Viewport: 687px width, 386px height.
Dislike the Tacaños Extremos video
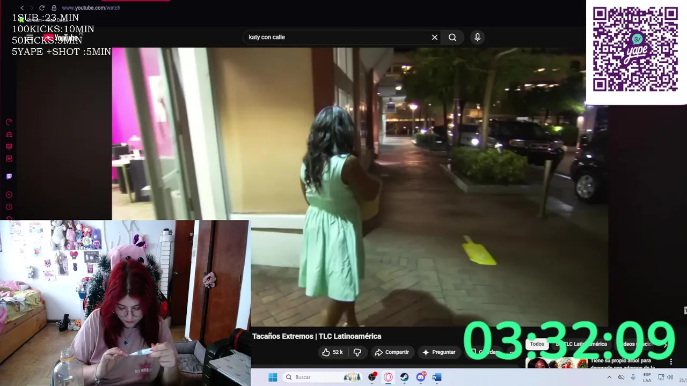(x=357, y=352)
